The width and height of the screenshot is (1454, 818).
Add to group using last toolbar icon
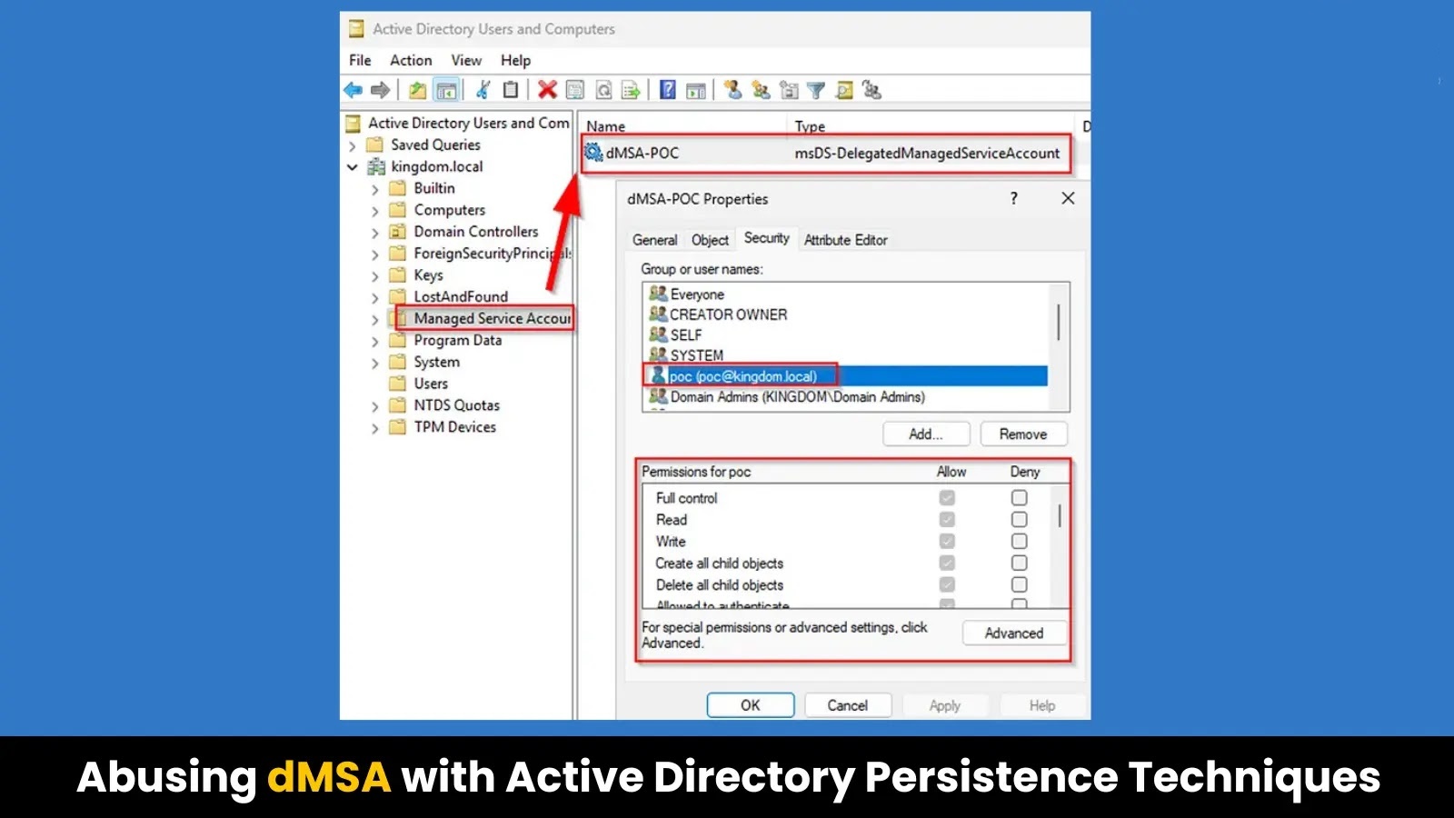(x=872, y=89)
